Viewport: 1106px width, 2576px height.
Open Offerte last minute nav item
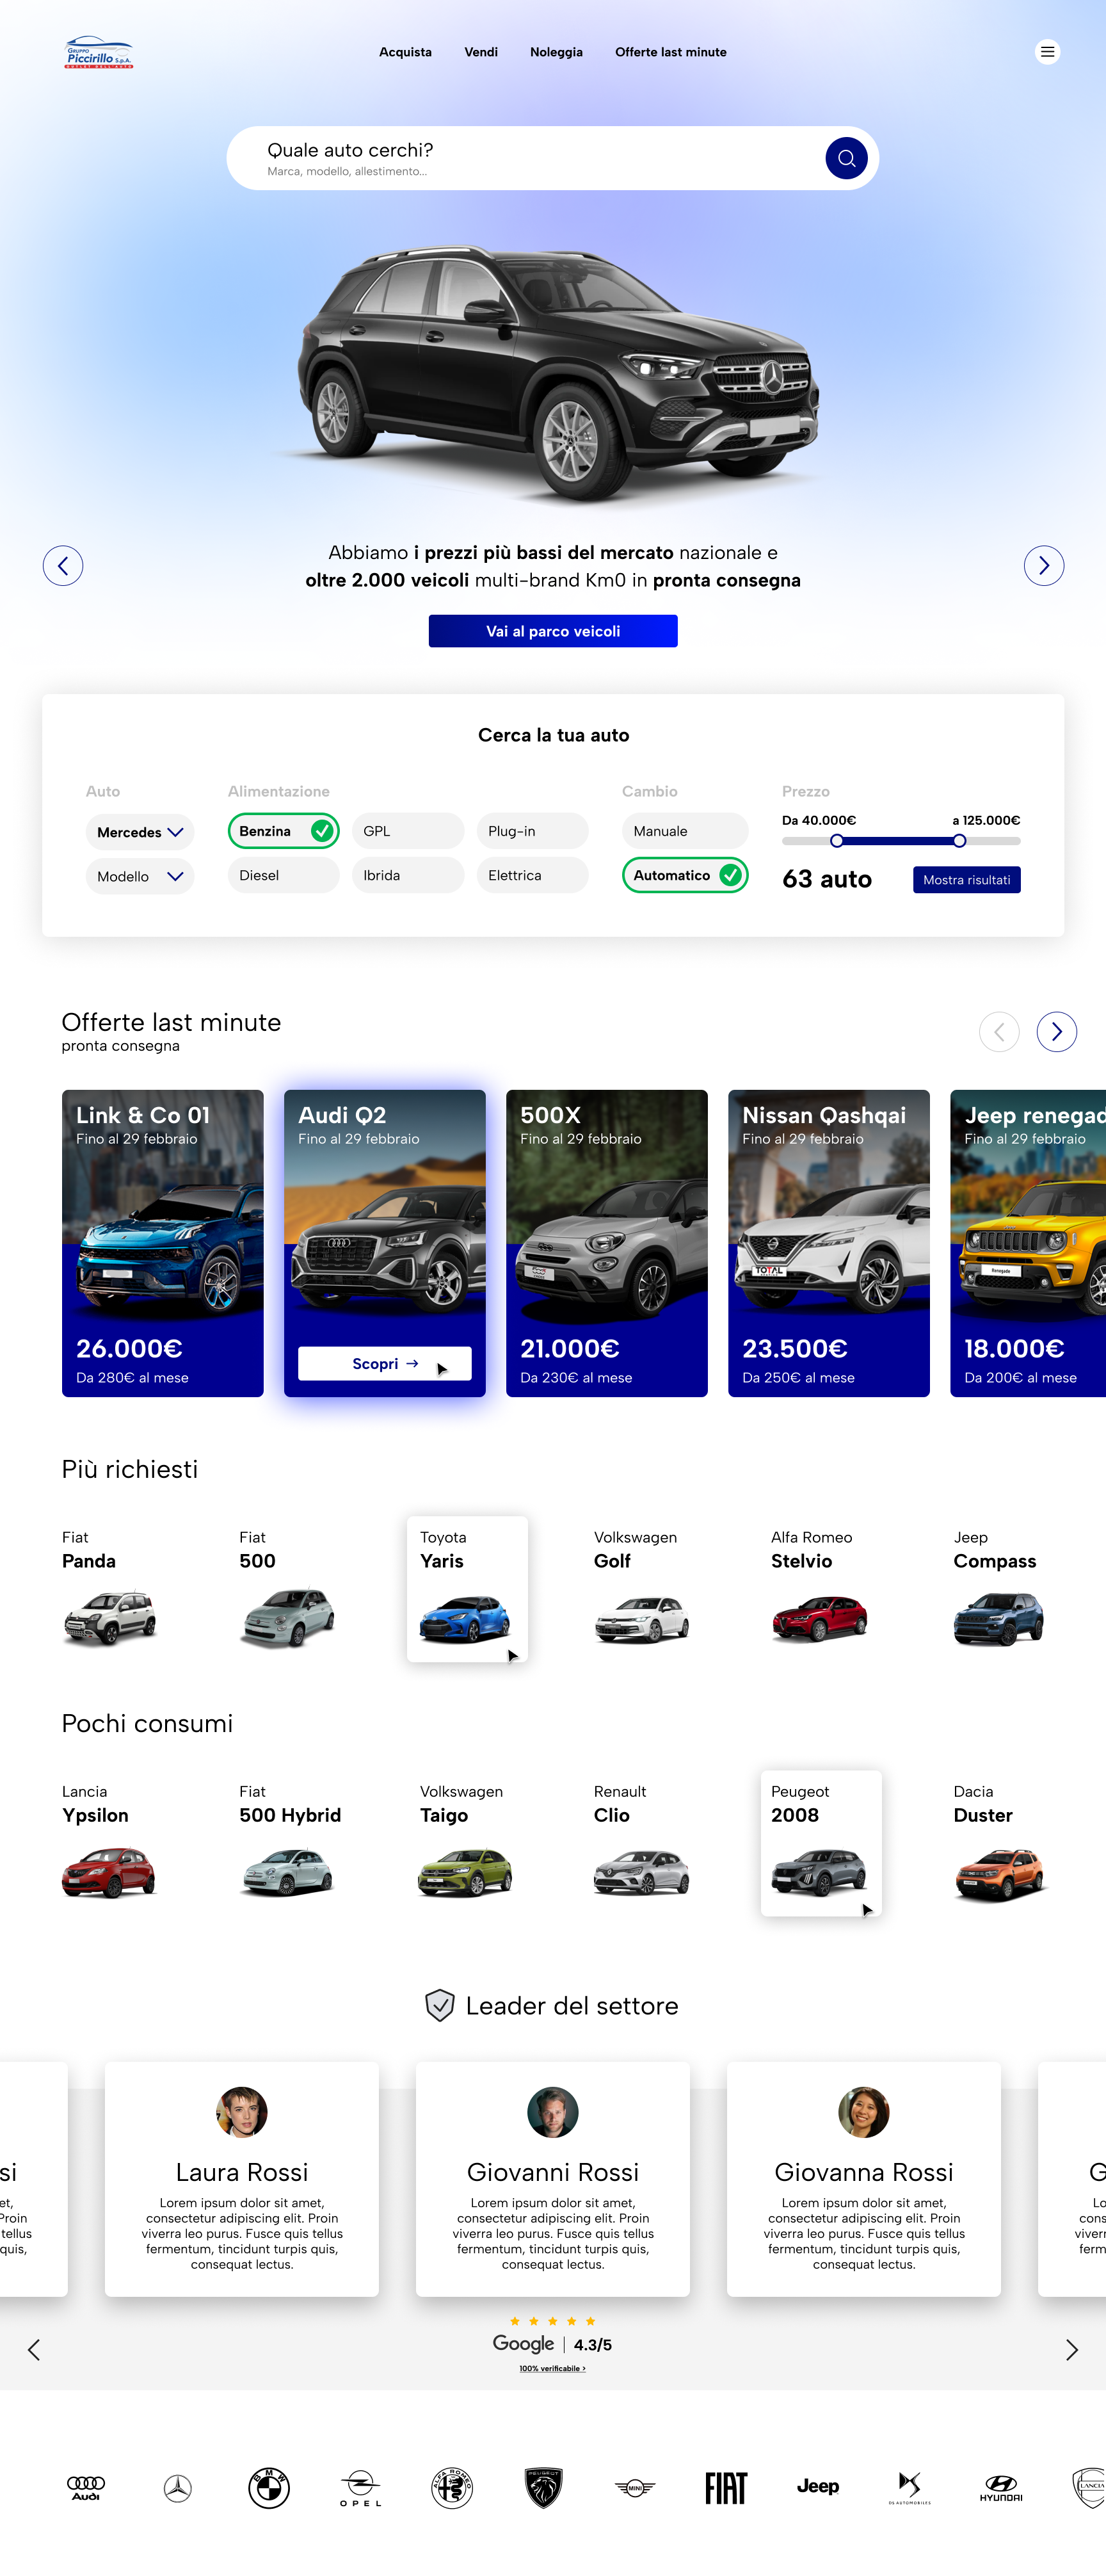[x=671, y=52]
